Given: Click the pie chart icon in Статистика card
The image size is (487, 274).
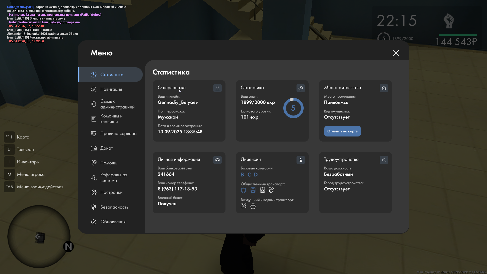Looking at the screenshot, I should point(301,88).
